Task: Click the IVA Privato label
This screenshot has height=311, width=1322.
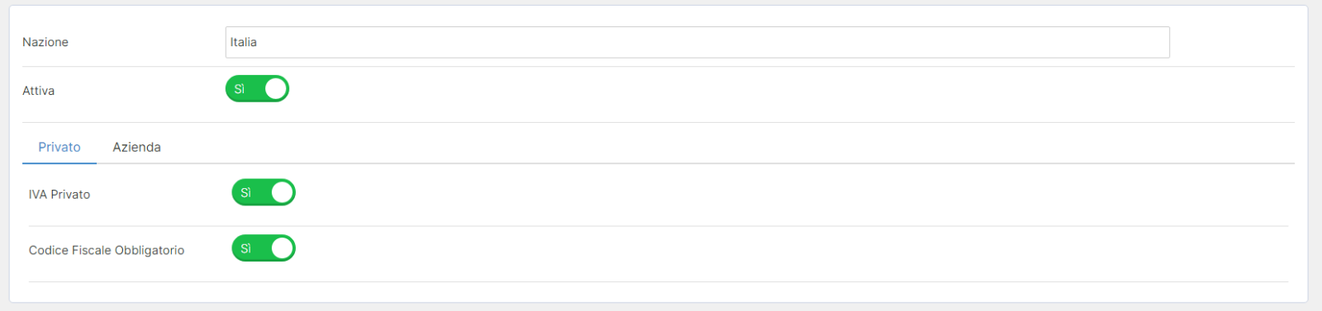Action: (59, 195)
